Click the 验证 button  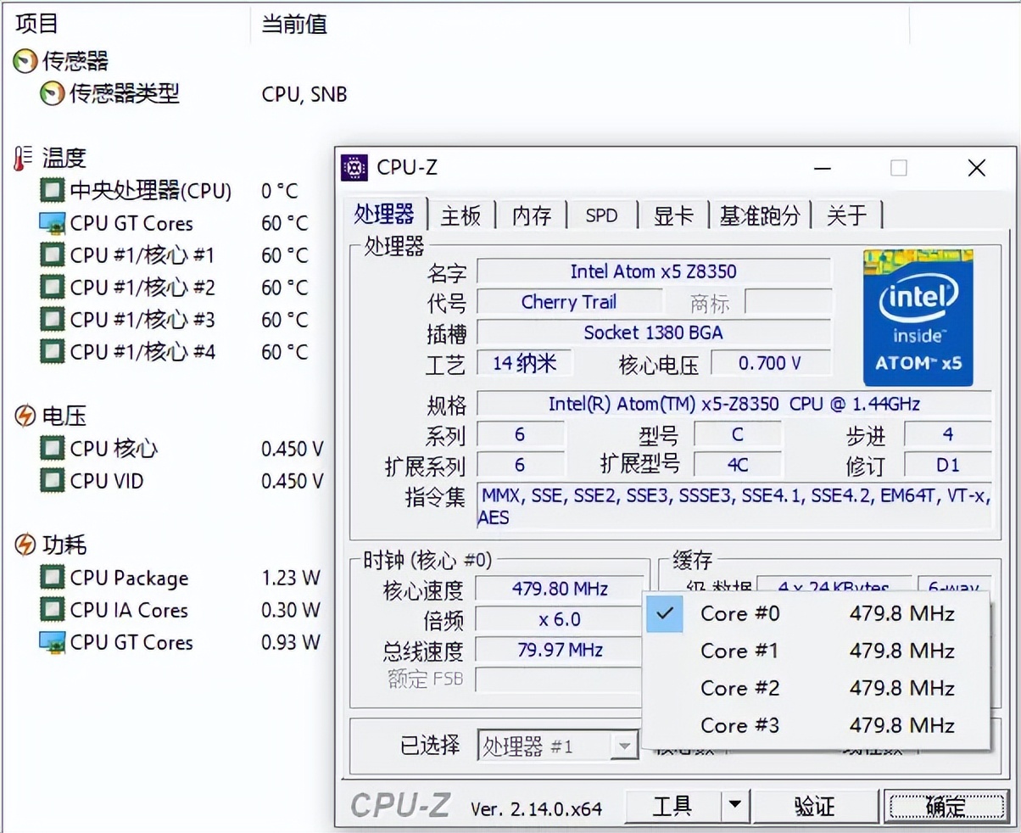point(815,805)
